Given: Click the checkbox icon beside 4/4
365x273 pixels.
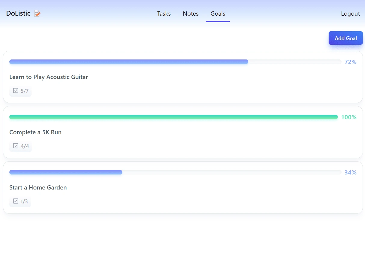Looking at the screenshot, I should [16, 146].
